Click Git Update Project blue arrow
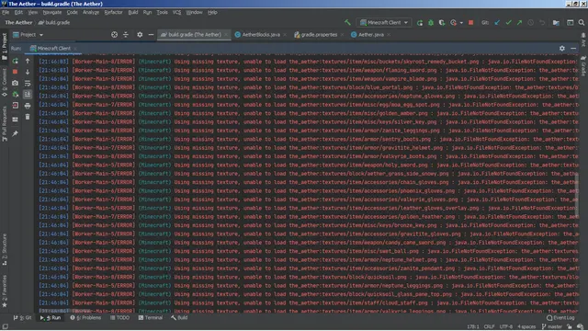The width and height of the screenshot is (588, 331). pyautogui.click(x=497, y=23)
